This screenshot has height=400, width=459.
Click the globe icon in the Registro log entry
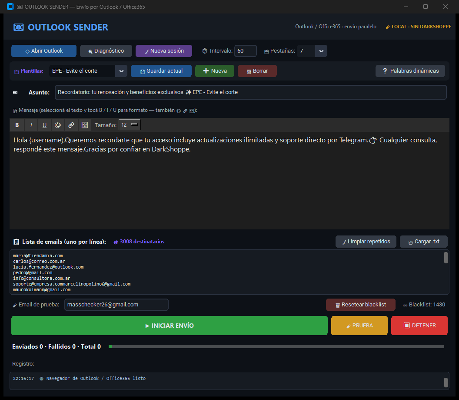(x=42, y=379)
